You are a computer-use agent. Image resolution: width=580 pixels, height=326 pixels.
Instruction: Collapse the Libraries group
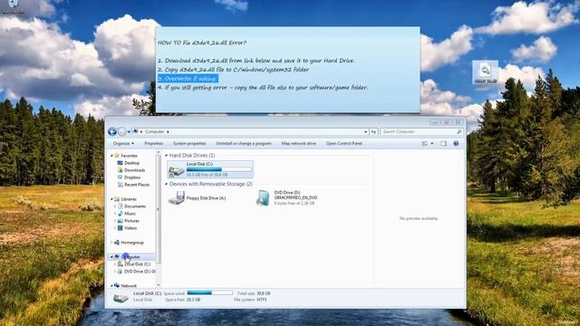pos(111,199)
